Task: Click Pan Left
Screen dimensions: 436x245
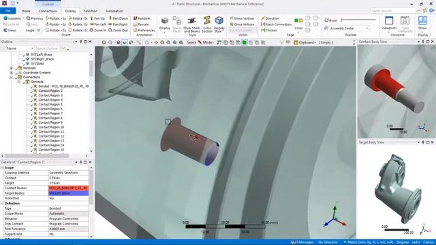Action: (98, 24)
